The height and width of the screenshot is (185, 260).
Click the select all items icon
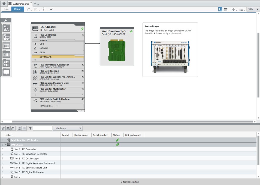tap(8, 128)
